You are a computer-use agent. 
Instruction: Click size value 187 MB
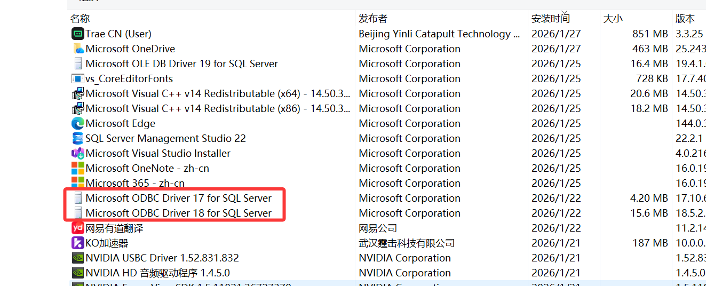click(650, 243)
